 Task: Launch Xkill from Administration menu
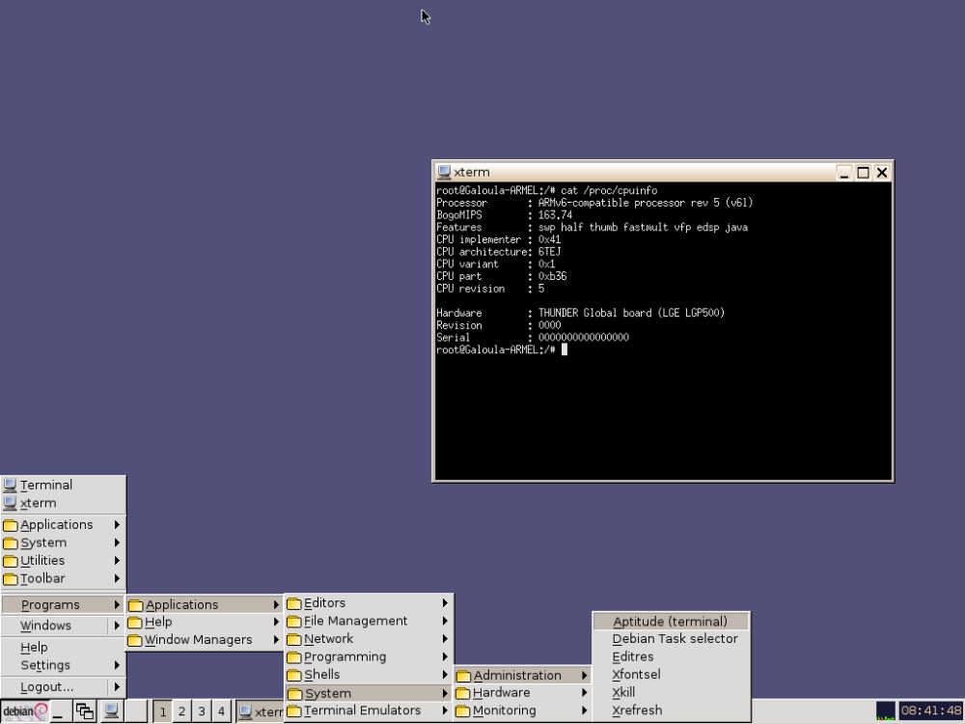tap(671, 692)
